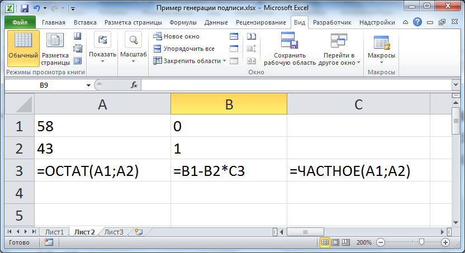465x253 pixels.
Task: Click the zoom slider handle
Action: (421, 242)
